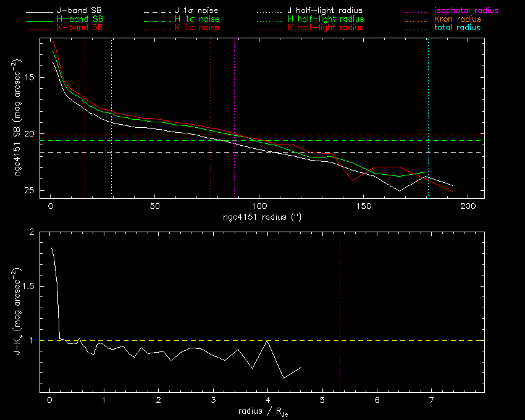Click the J half-light radius legend label
Image resolution: width=525 pixels, height=420 pixels.
[325, 11]
